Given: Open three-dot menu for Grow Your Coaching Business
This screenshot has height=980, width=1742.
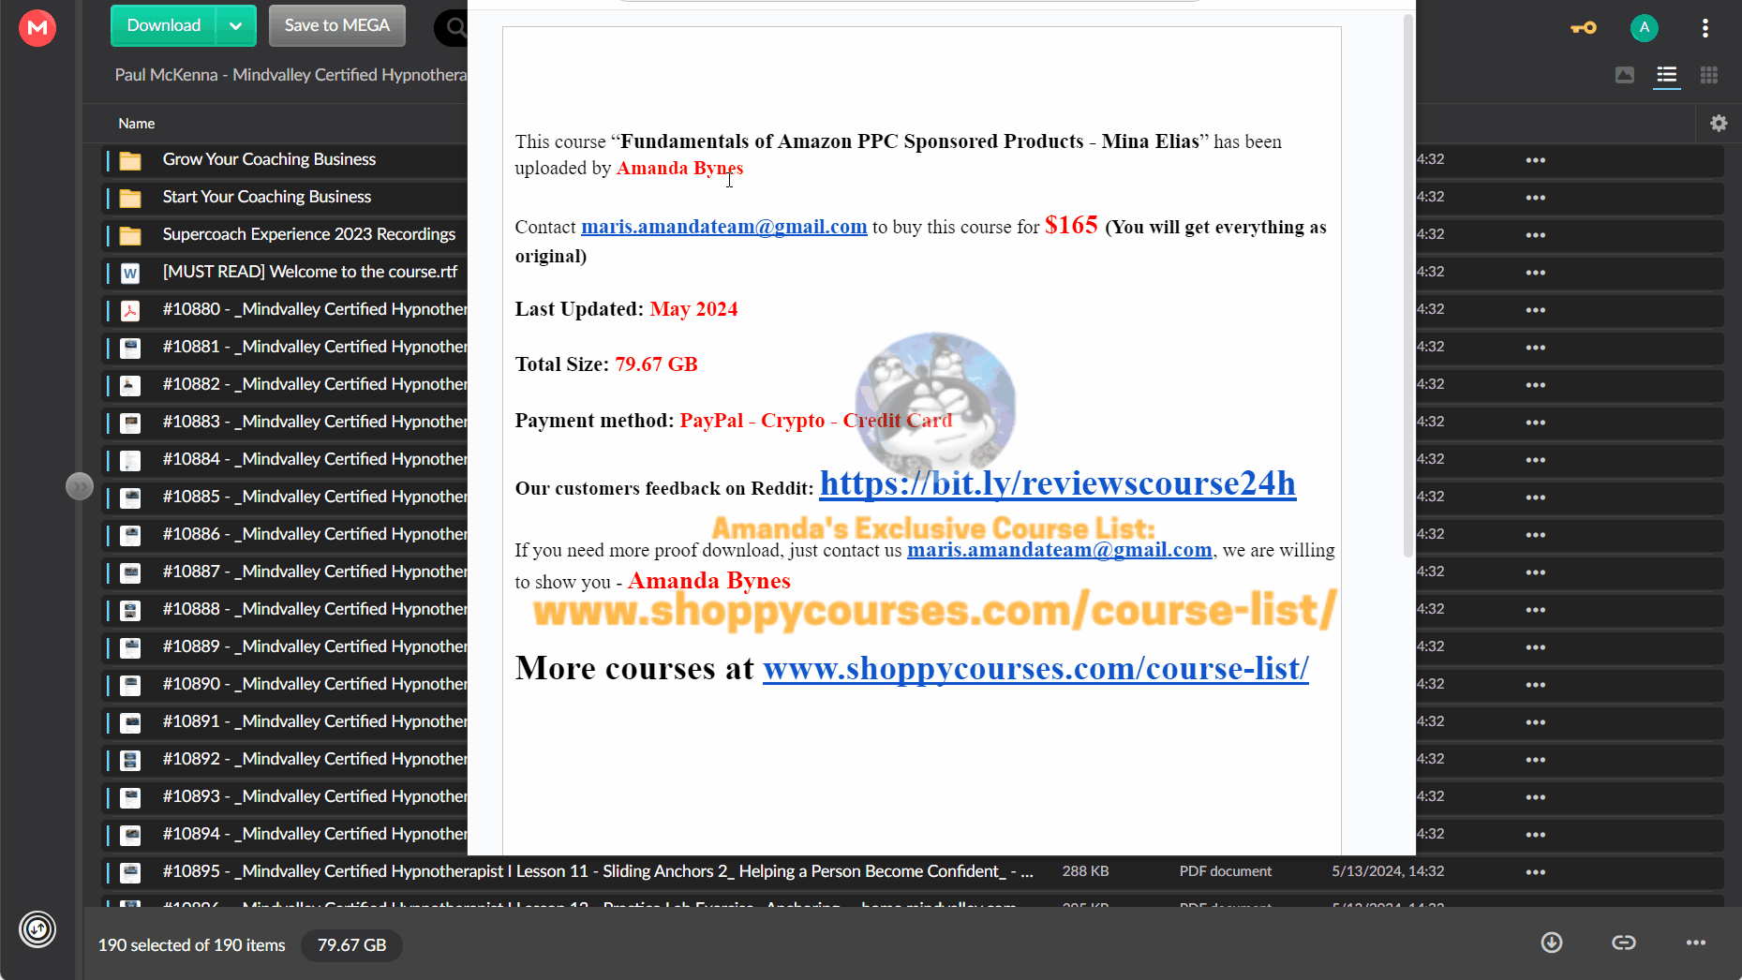Looking at the screenshot, I should [1535, 160].
